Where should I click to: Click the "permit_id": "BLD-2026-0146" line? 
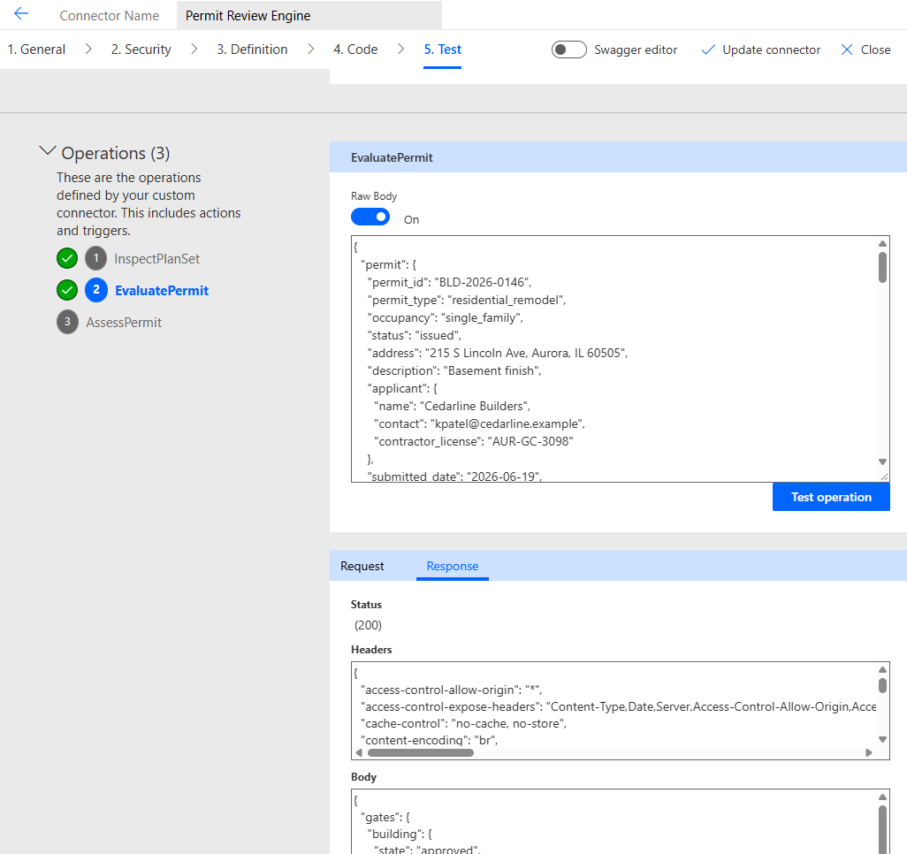(449, 282)
